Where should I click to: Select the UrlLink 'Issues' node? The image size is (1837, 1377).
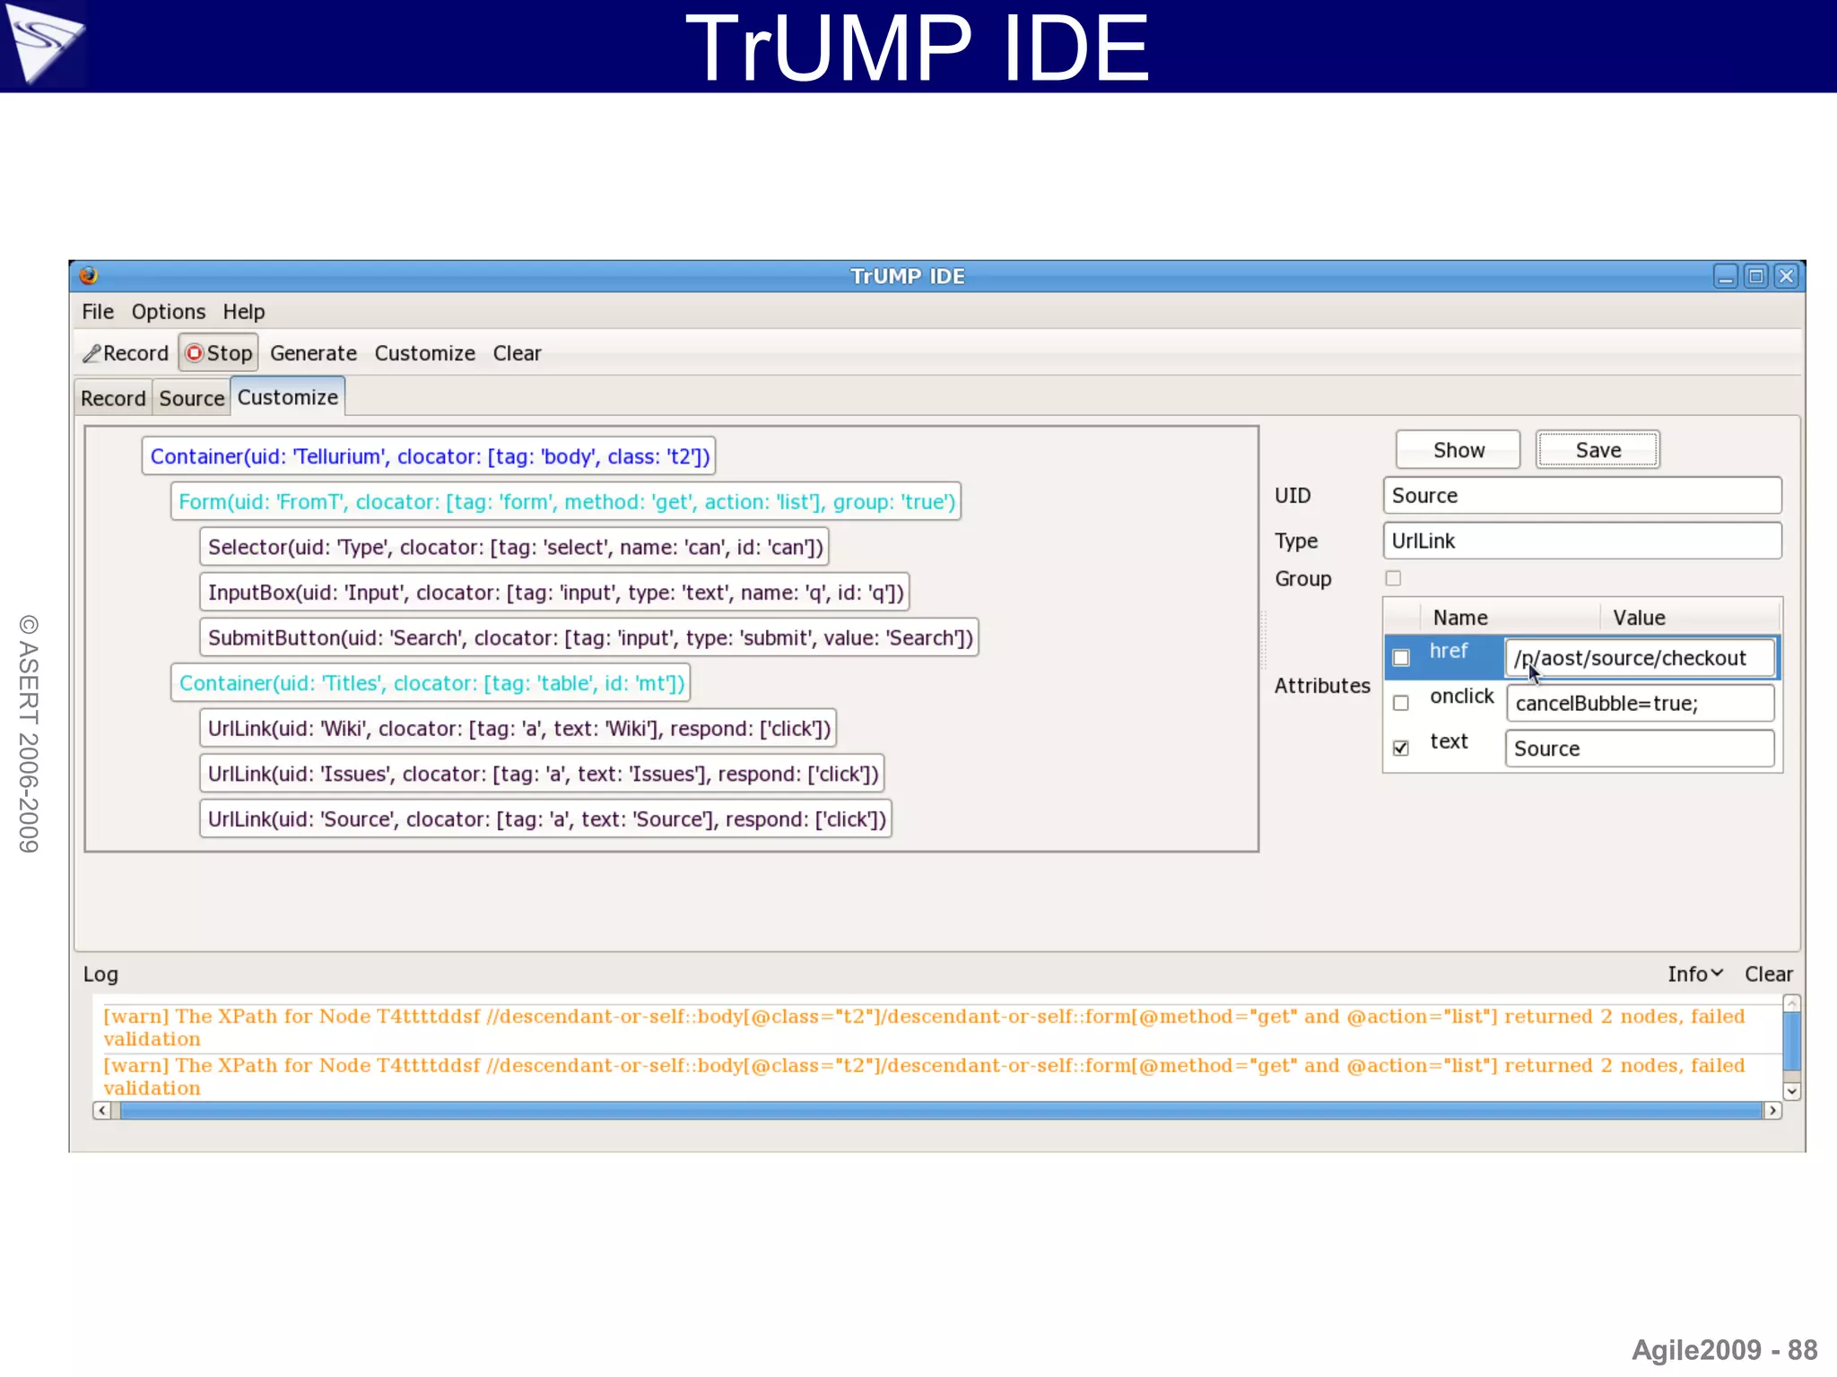click(543, 774)
